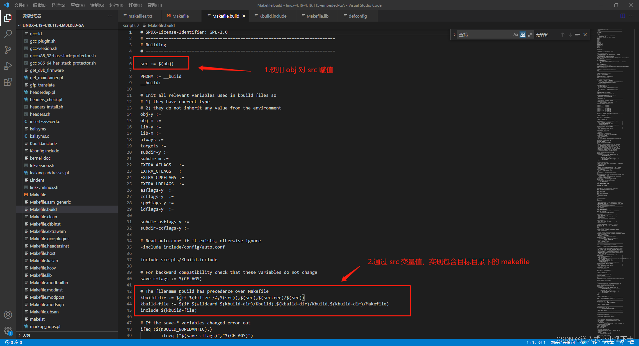This screenshot has width=639, height=346.
Task: Open the 帮助(H) menu
Action: [154, 5]
